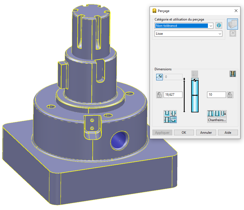This screenshot has height=210, width=244.
Task: Select the counterbore hole type icon
Action: click(173, 113)
